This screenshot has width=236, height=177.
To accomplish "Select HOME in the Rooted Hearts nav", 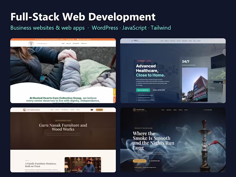I will pos(63,43).
